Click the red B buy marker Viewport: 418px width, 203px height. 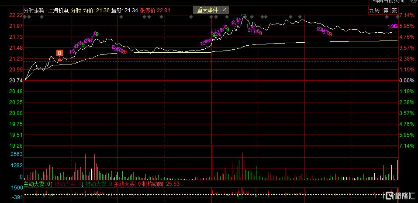click(60, 53)
